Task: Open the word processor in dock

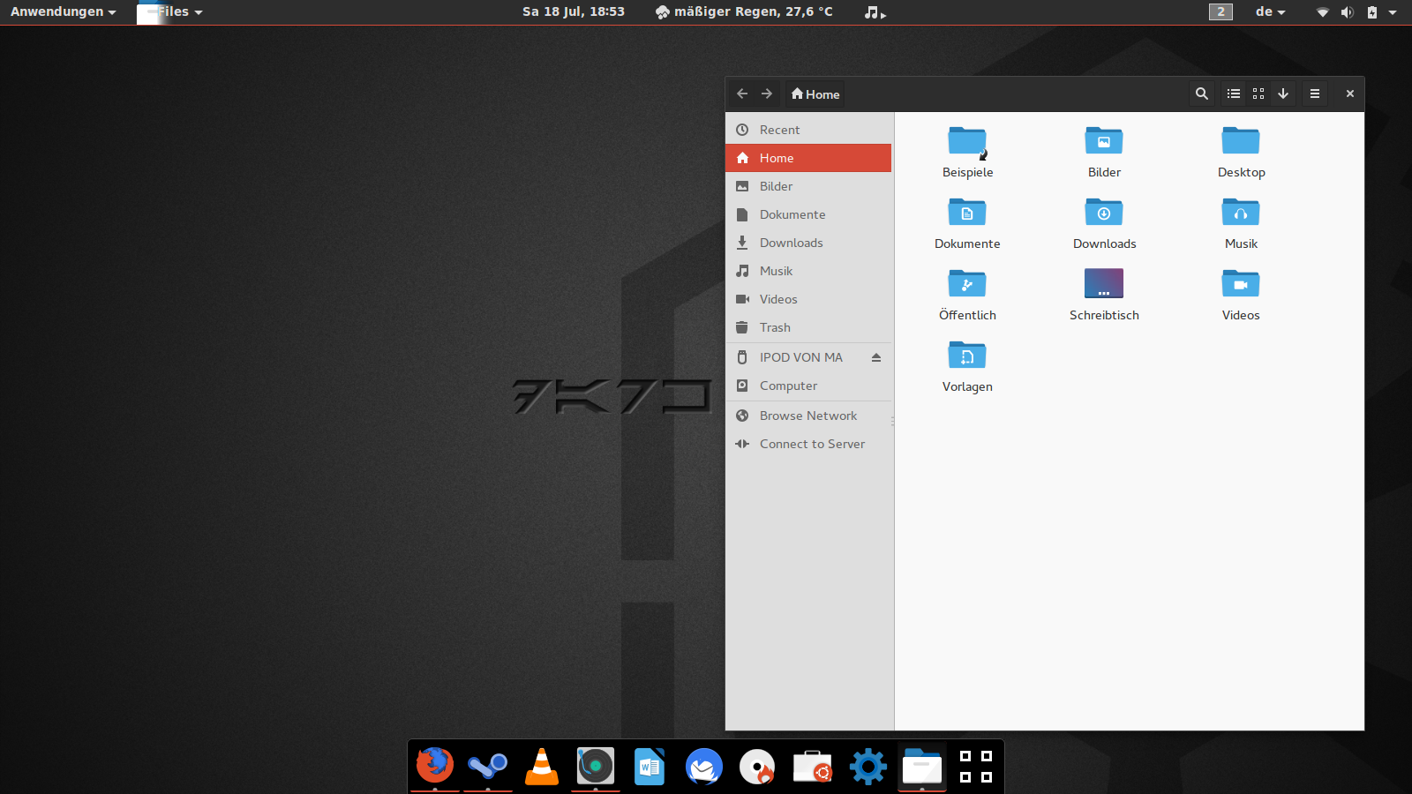Action: pos(650,766)
